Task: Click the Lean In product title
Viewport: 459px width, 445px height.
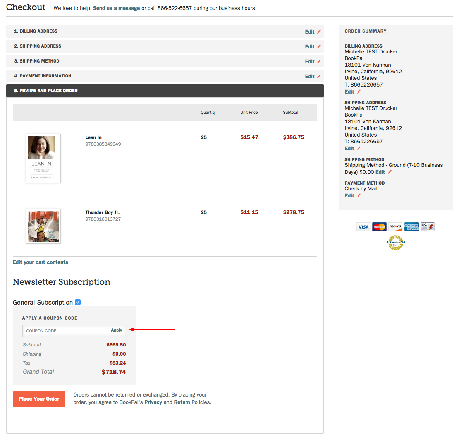Action: click(93, 137)
